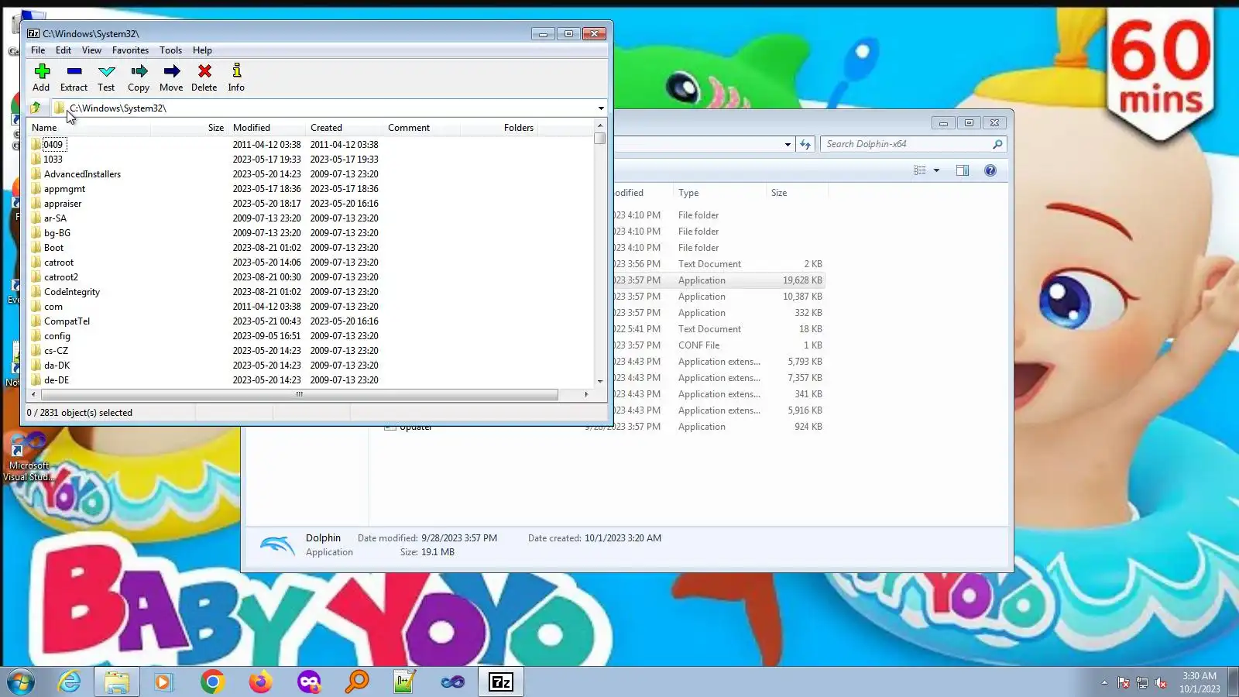Screen dimensions: 1239x697
Task: Open Explorer view options dropdown arrow
Action: coord(936,170)
